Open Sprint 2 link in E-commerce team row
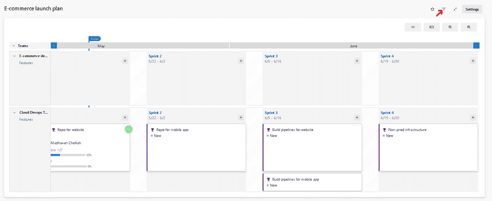This screenshot has width=492, height=201. coord(155,56)
